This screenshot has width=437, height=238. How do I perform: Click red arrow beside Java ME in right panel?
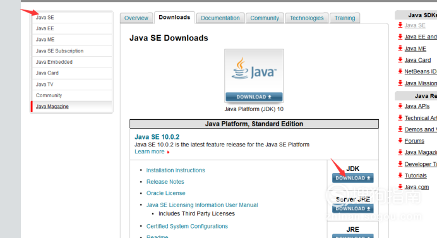[x=400, y=48]
